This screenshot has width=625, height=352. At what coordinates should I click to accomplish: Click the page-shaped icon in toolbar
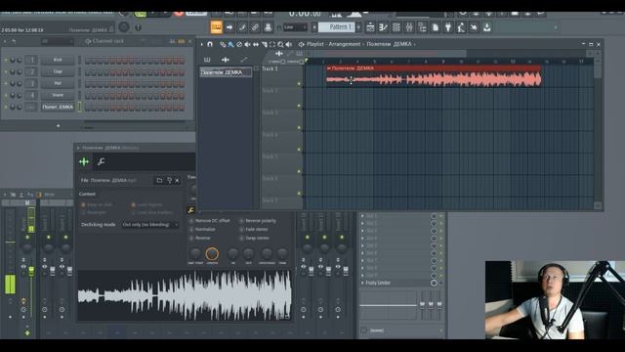tap(436, 27)
